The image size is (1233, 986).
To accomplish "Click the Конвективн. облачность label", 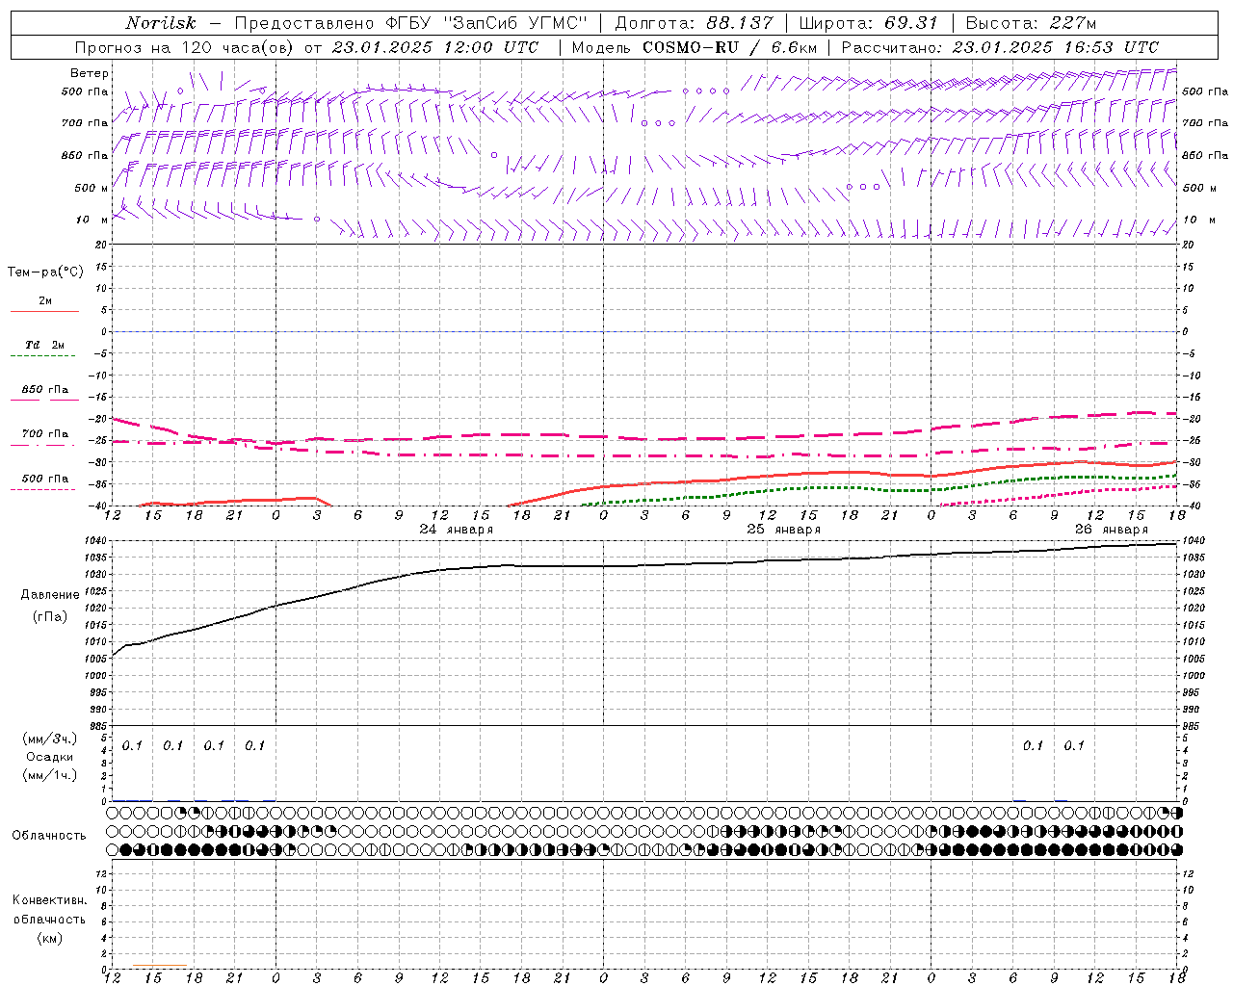I will [49, 910].
